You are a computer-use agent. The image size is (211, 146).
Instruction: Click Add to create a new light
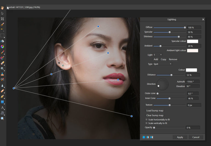click(156, 60)
